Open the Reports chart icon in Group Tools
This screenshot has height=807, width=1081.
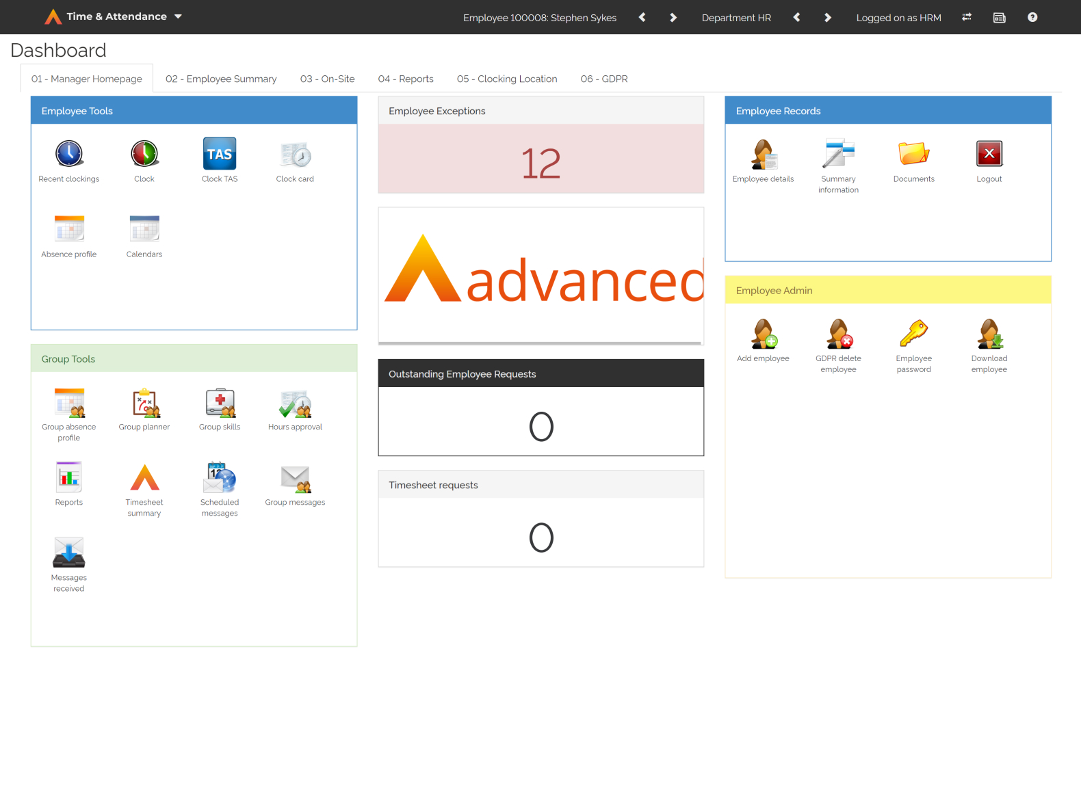point(69,477)
